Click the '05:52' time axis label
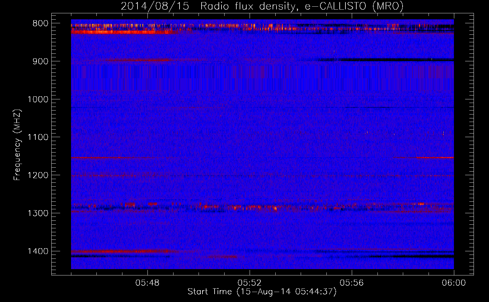The image size is (489, 302). click(x=250, y=283)
